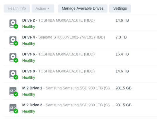This screenshot has height=125, width=157.
Task: Select the Drive 4 Seagate row title
Action: (64, 37)
